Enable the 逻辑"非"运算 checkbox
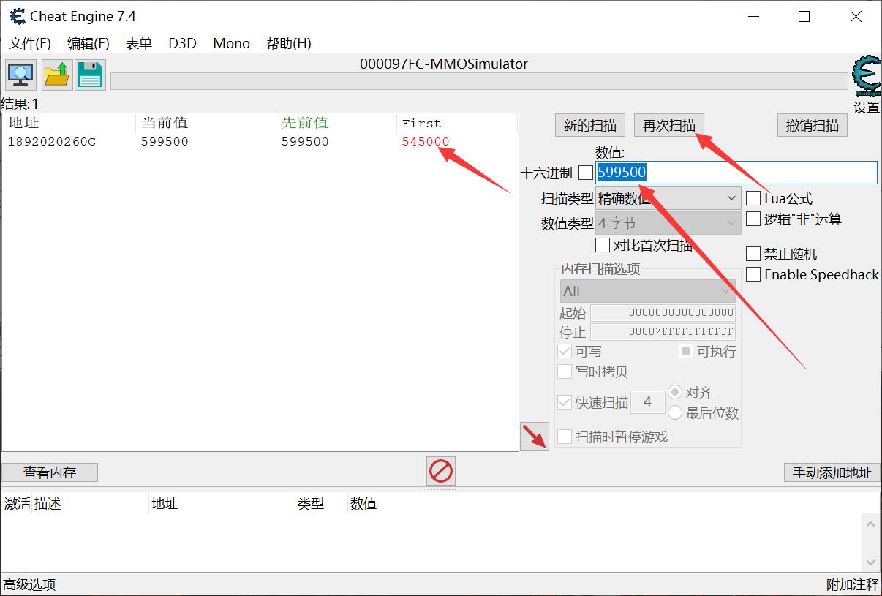882x596 pixels. [x=753, y=219]
